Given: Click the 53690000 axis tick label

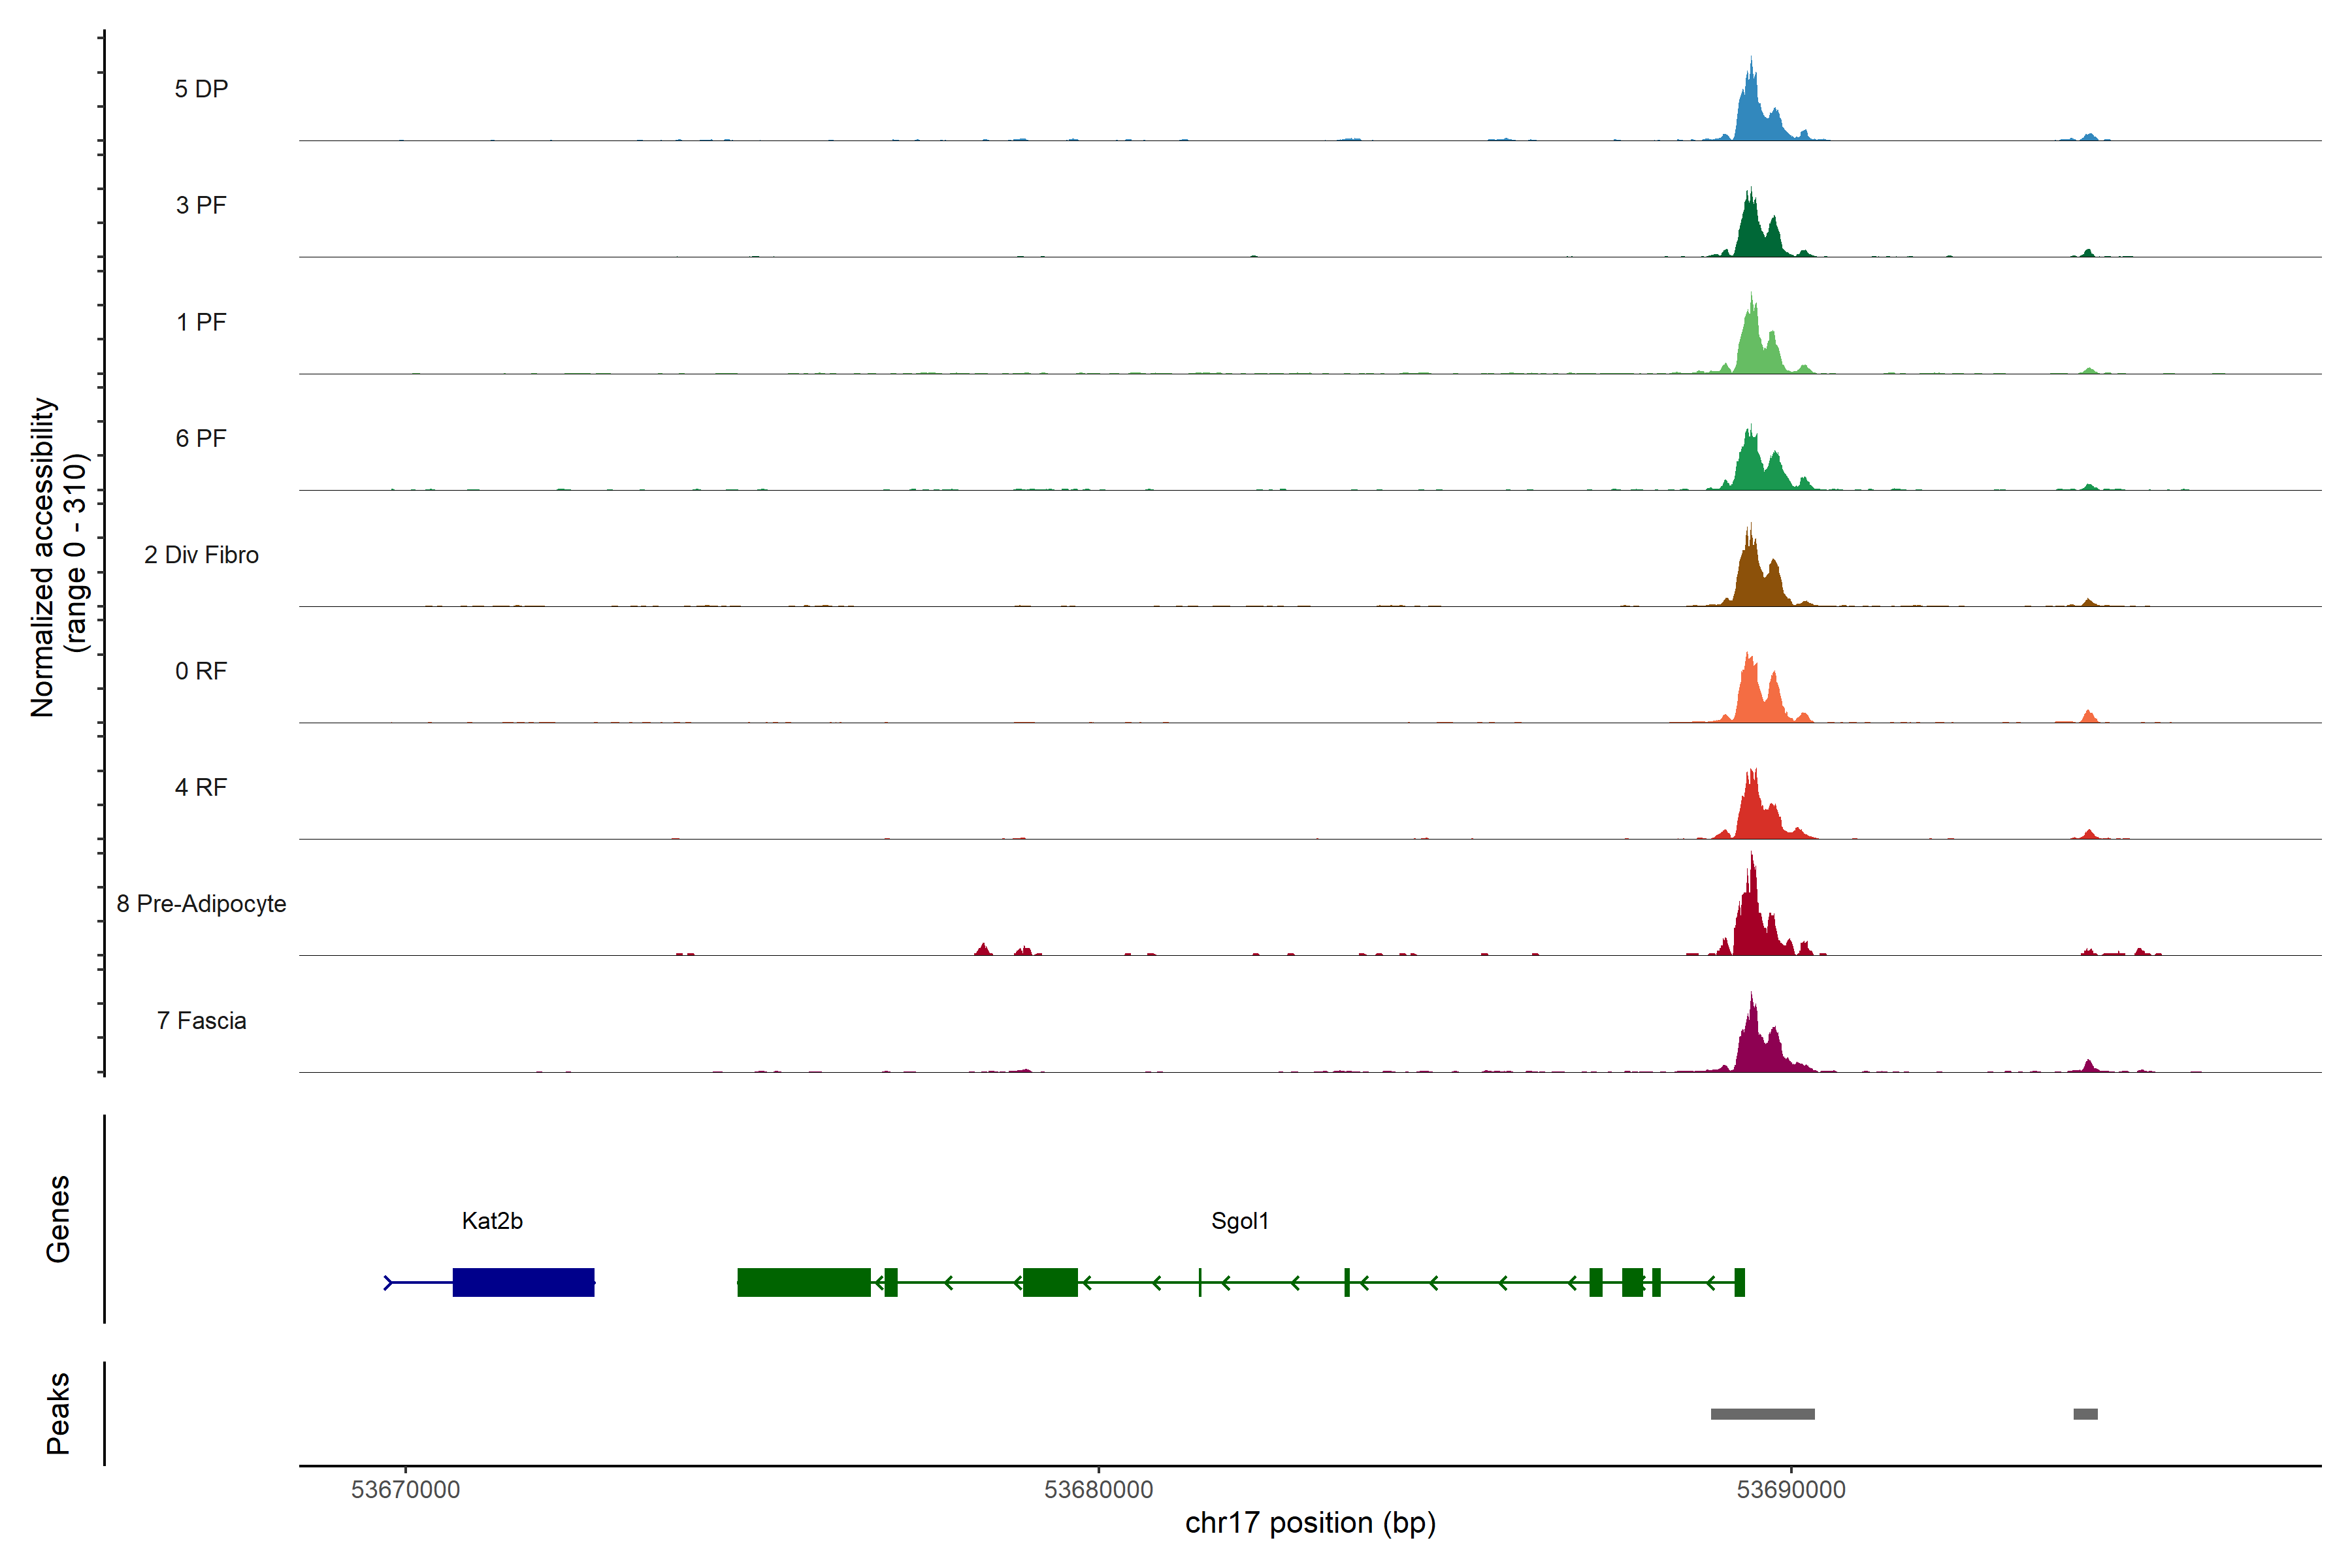Looking at the screenshot, I should click(x=1791, y=1489).
